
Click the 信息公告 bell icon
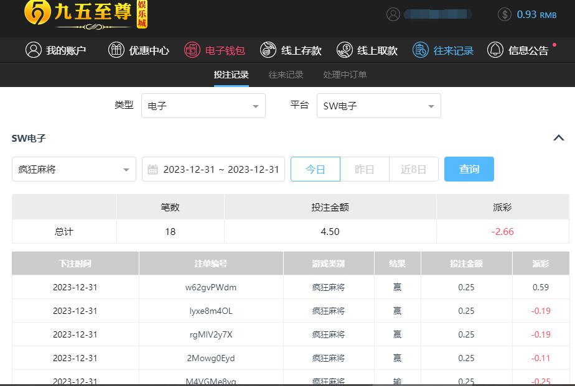pos(495,50)
